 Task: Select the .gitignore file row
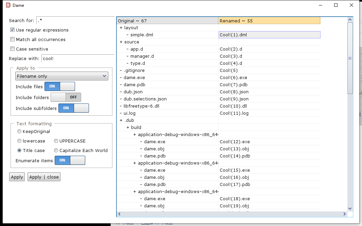pyautogui.click(x=167, y=71)
